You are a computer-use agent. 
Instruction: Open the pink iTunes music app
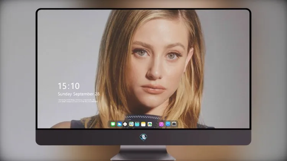[x=161, y=124]
